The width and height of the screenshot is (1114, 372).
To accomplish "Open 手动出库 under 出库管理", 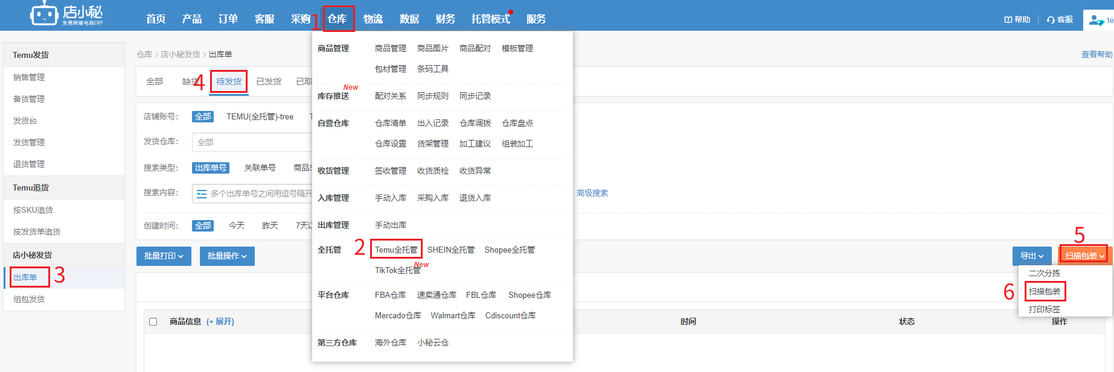I will pos(391,225).
